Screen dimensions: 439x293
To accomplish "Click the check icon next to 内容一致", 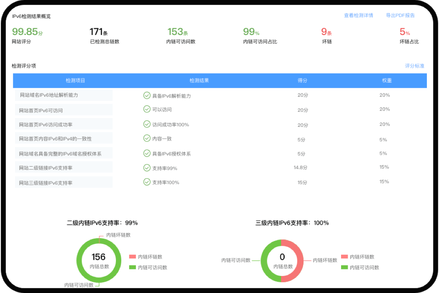I will coord(147,138).
